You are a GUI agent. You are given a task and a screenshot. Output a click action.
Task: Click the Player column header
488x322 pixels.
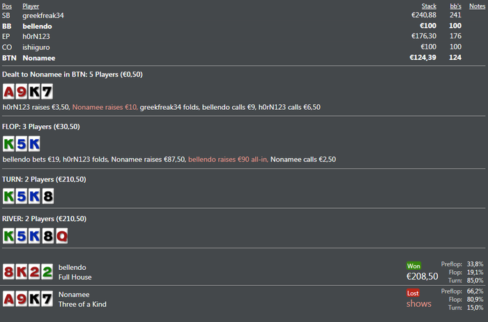(x=31, y=6)
